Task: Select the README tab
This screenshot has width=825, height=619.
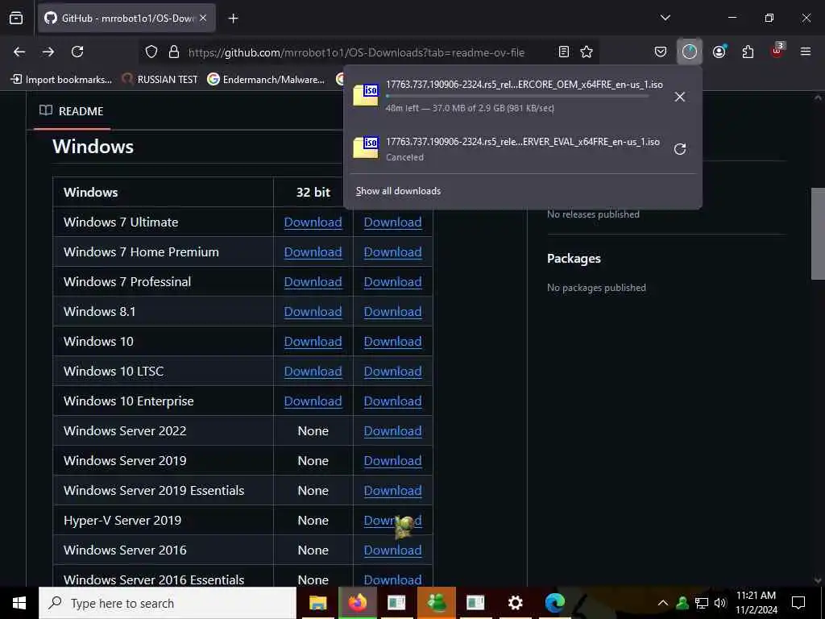Action: point(72,111)
